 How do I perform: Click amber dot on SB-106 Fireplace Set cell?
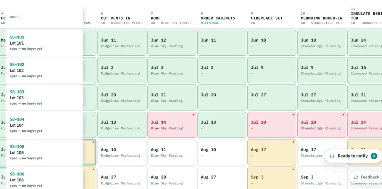(x=293, y=169)
